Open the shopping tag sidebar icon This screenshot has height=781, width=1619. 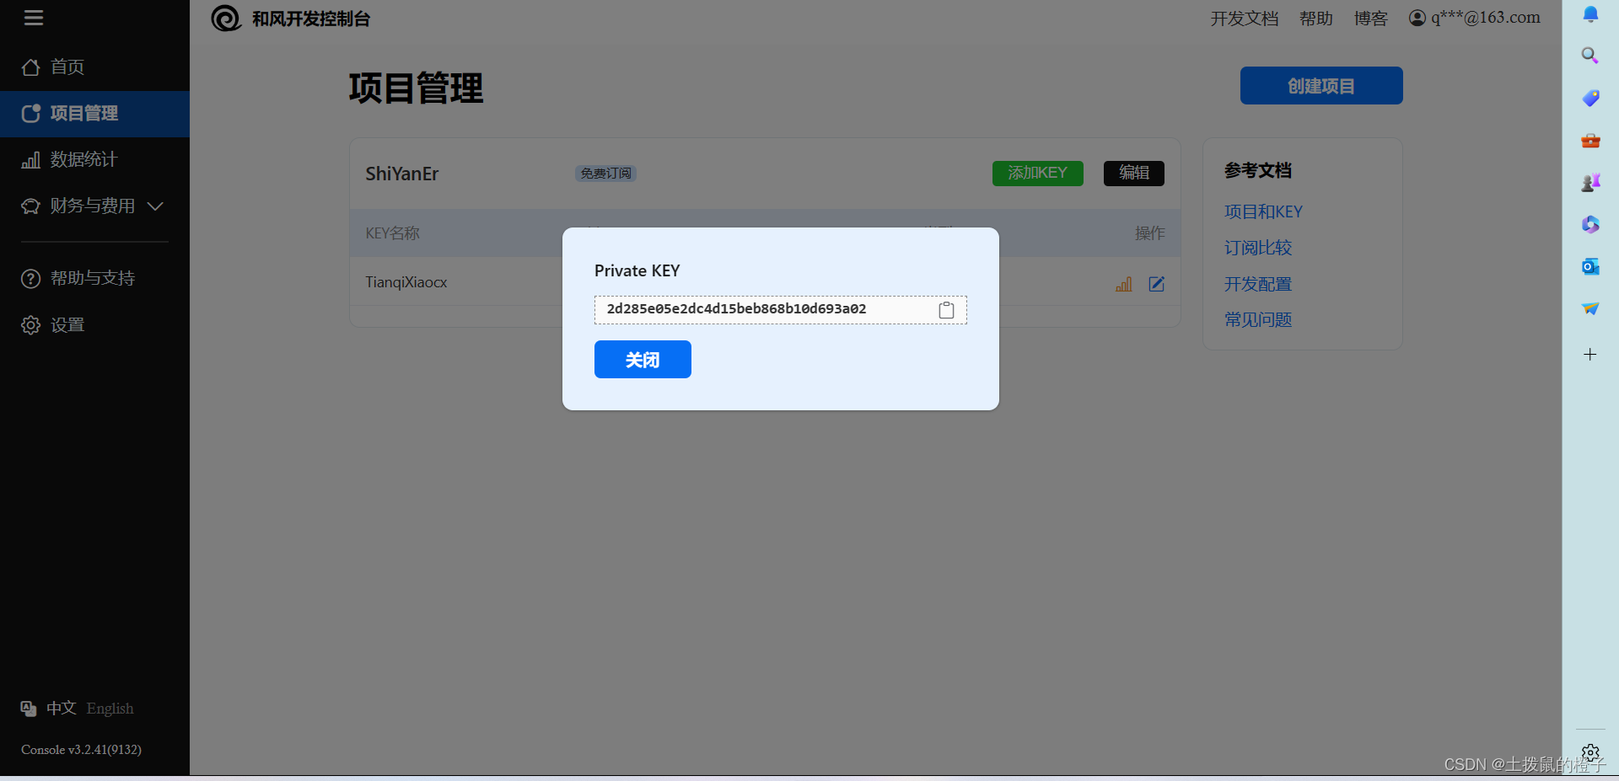point(1590,98)
